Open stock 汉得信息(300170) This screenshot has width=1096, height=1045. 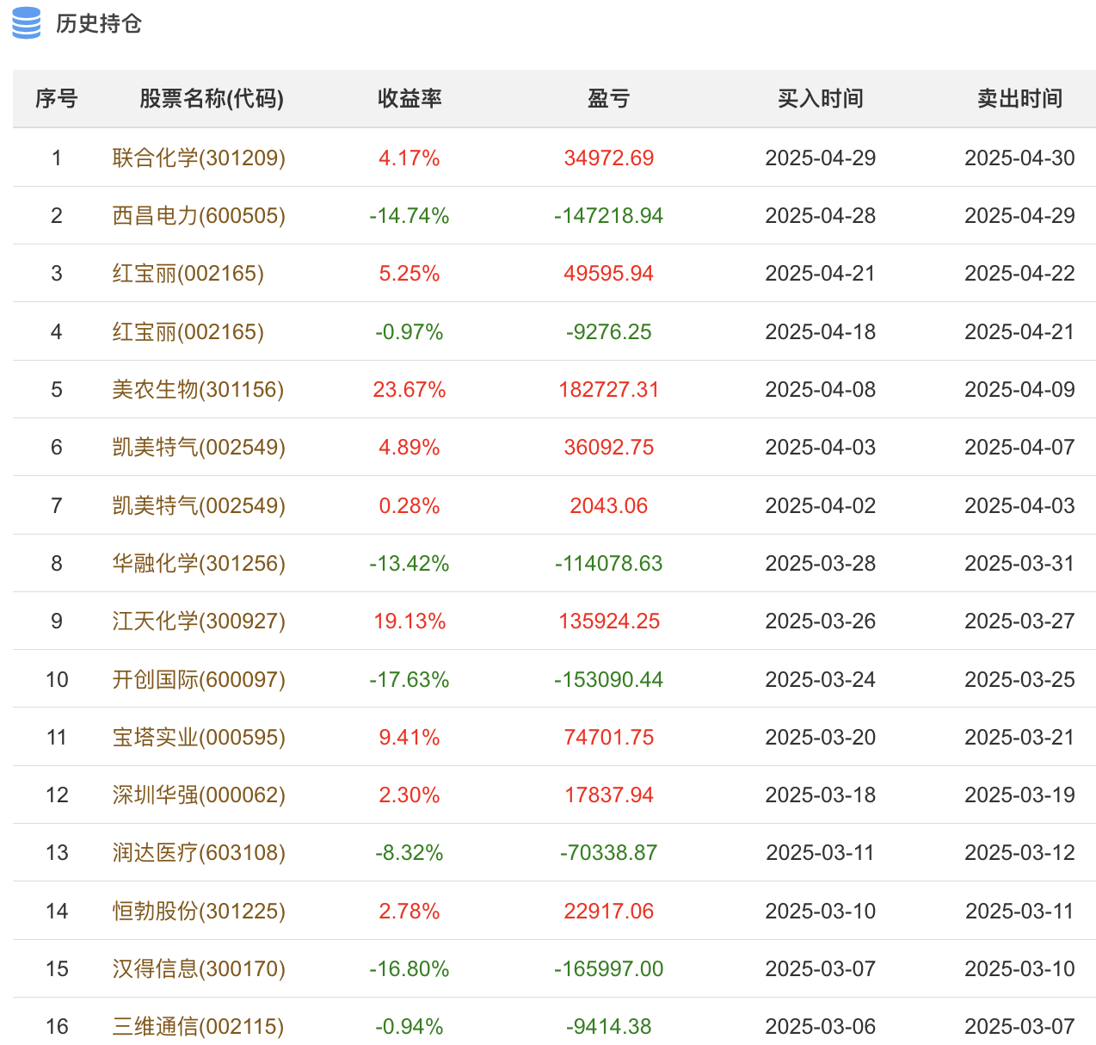pyautogui.click(x=199, y=969)
